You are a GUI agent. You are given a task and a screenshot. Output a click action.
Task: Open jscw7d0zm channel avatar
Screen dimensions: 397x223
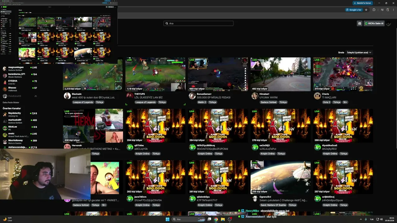[130, 199]
